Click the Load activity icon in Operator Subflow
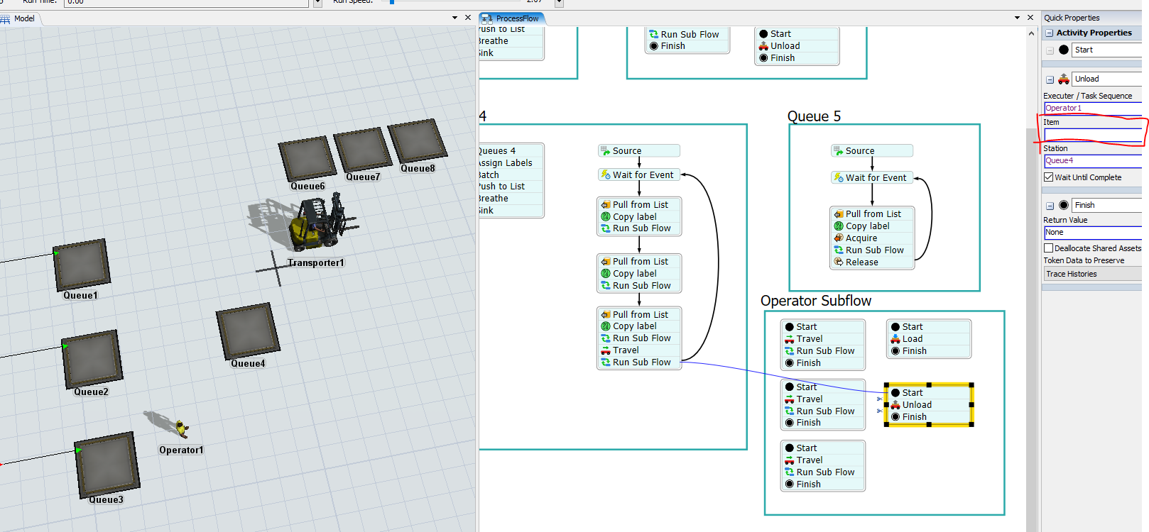The image size is (1149, 532). [x=895, y=339]
